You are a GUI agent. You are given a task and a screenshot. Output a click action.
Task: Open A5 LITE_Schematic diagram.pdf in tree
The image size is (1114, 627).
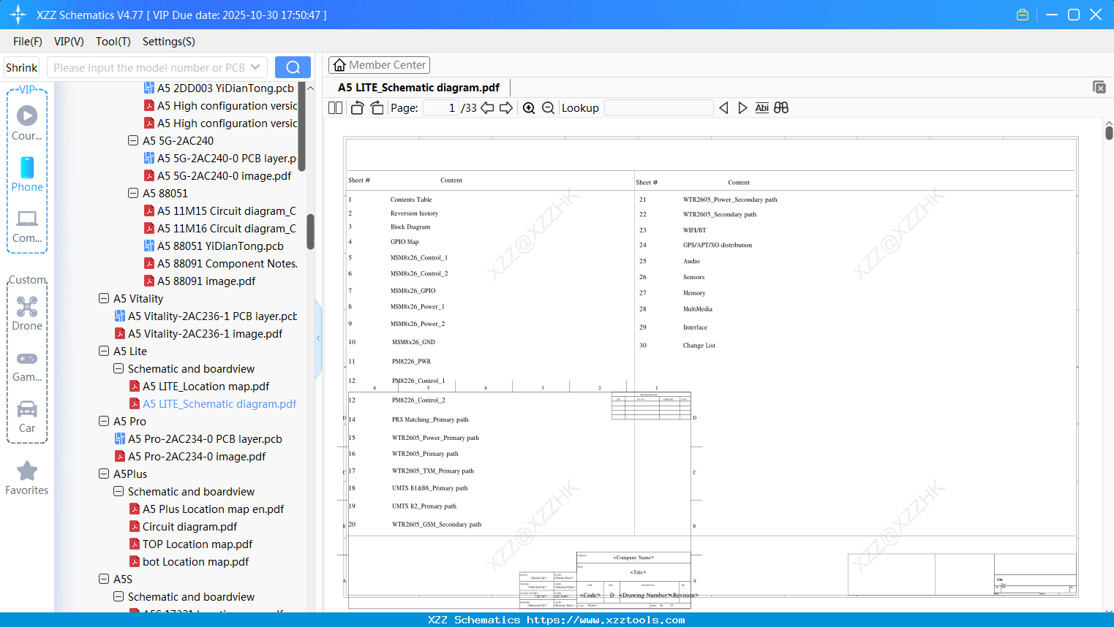(213, 404)
